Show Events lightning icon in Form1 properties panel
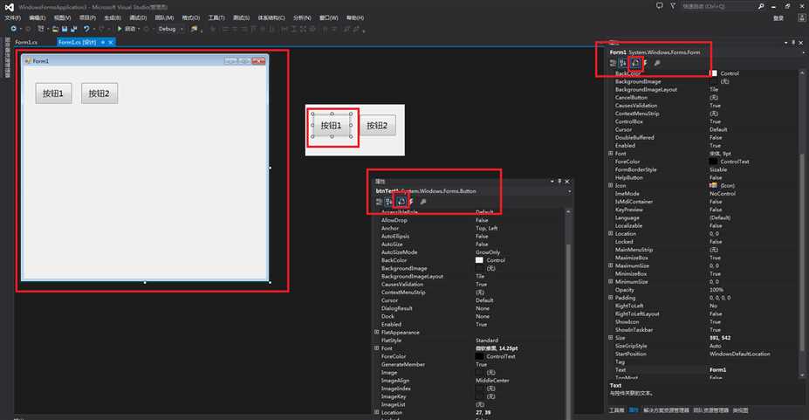The image size is (809, 420). 646,63
